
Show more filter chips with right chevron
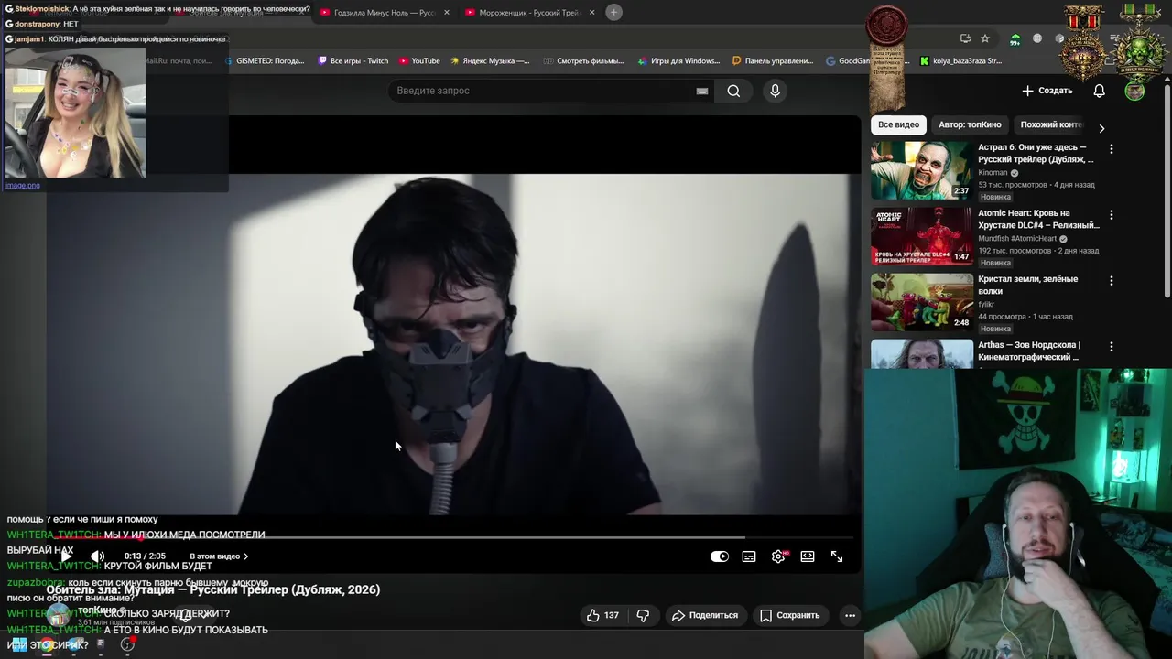click(1101, 128)
